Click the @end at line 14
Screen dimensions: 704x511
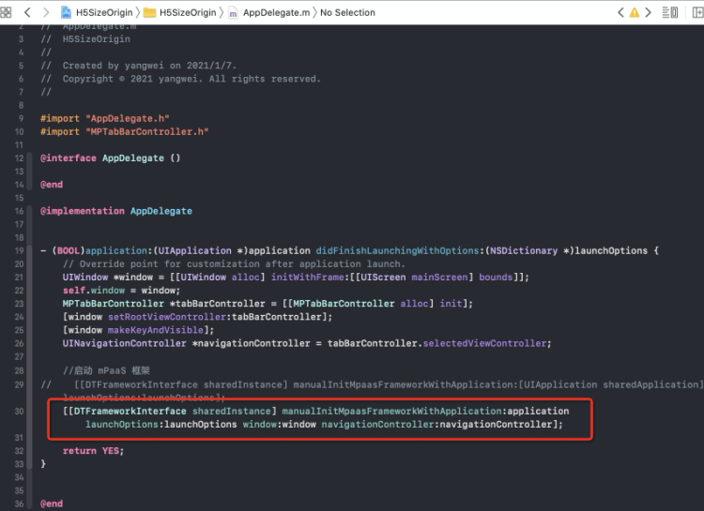(x=52, y=185)
